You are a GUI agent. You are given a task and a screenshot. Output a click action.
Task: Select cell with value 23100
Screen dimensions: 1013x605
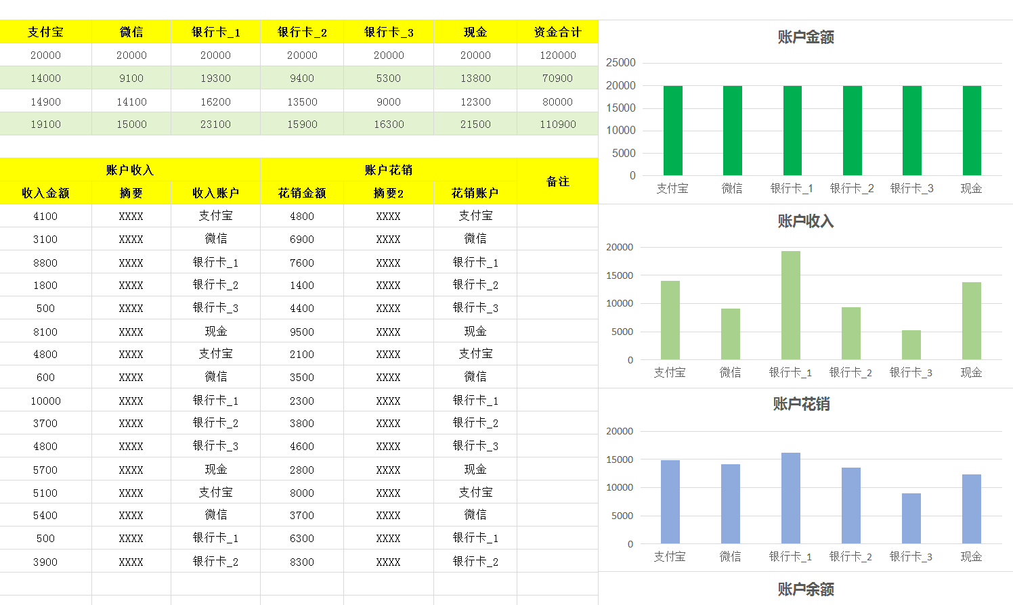pos(215,125)
